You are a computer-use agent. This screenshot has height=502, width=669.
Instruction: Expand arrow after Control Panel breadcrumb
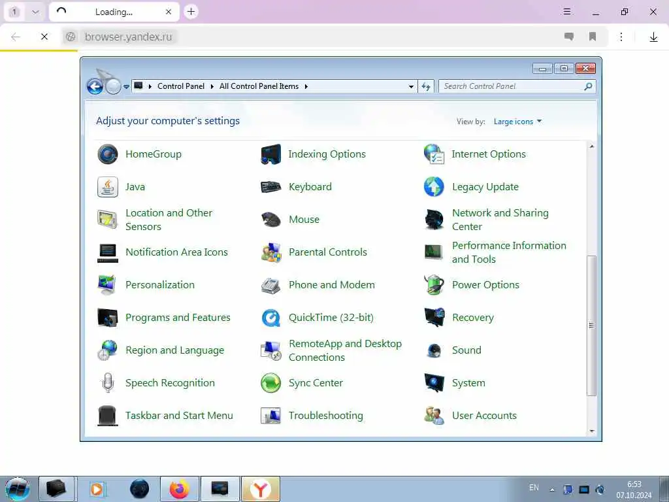(212, 87)
